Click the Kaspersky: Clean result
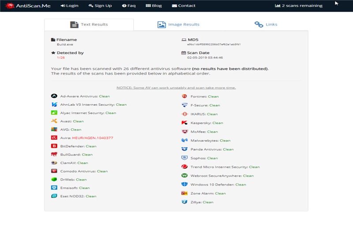The height and width of the screenshot is (242, 353). click(x=207, y=123)
